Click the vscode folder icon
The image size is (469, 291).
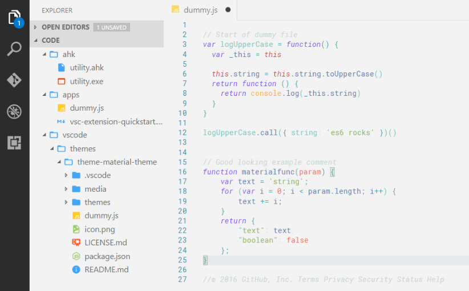pyautogui.click(x=54, y=135)
